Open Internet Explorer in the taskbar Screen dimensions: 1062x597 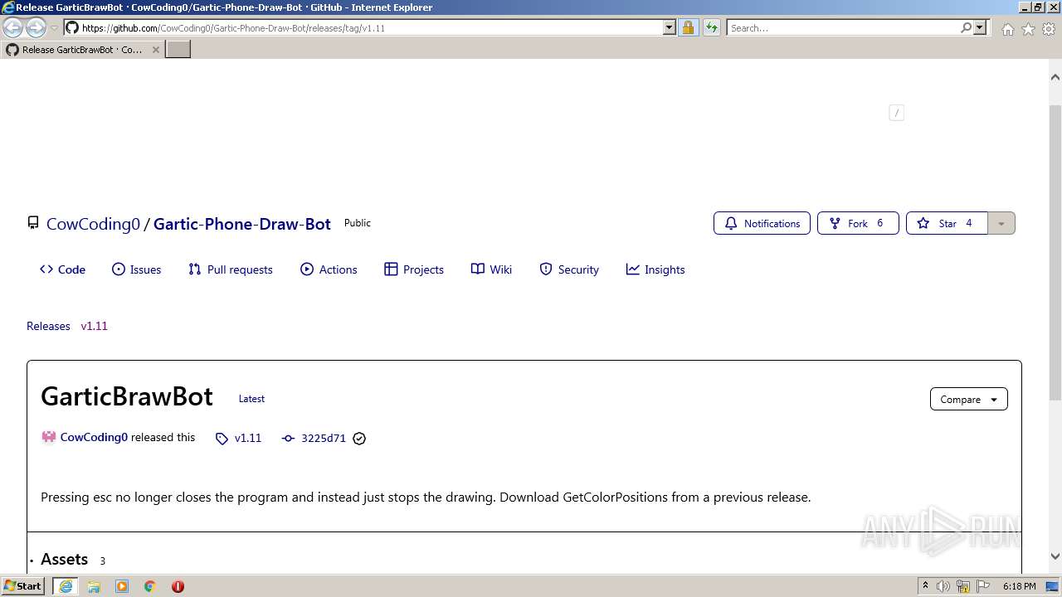click(x=66, y=586)
